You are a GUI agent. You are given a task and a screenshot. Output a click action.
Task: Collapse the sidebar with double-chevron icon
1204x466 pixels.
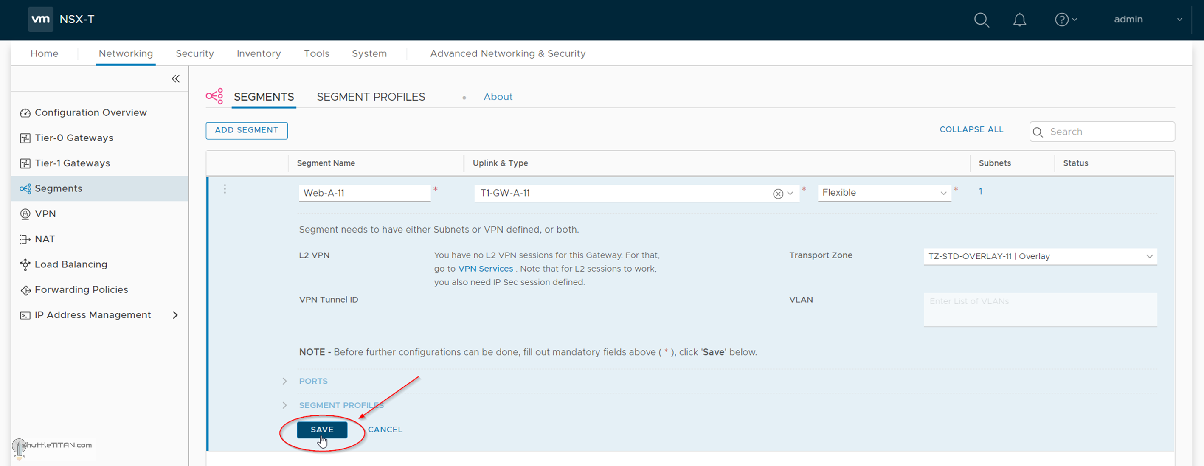tap(175, 79)
